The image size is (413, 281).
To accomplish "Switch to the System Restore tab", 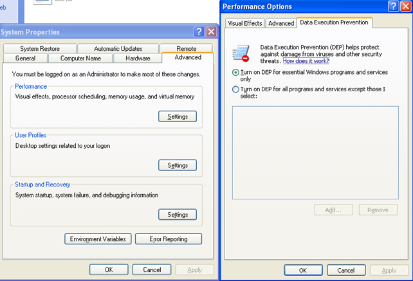I will click(39, 48).
